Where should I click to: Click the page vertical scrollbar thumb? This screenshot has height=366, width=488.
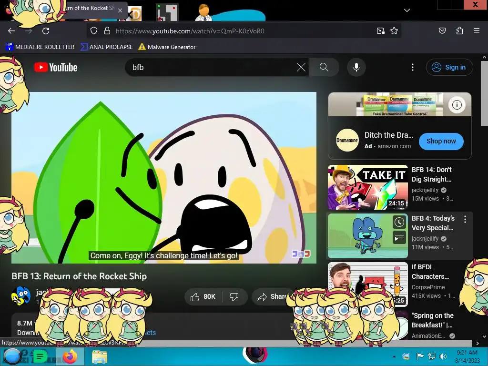click(484, 93)
